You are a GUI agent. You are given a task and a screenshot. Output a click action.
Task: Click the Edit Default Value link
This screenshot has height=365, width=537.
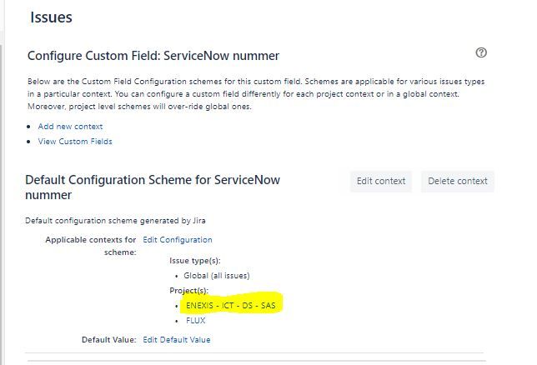coord(177,340)
